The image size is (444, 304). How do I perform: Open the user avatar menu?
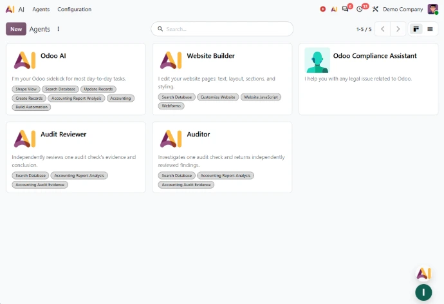point(432,9)
